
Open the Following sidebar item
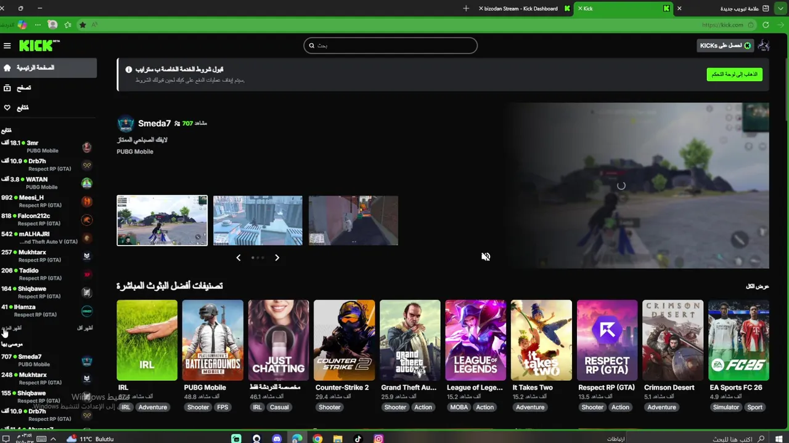pyautogui.click(x=48, y=108)
